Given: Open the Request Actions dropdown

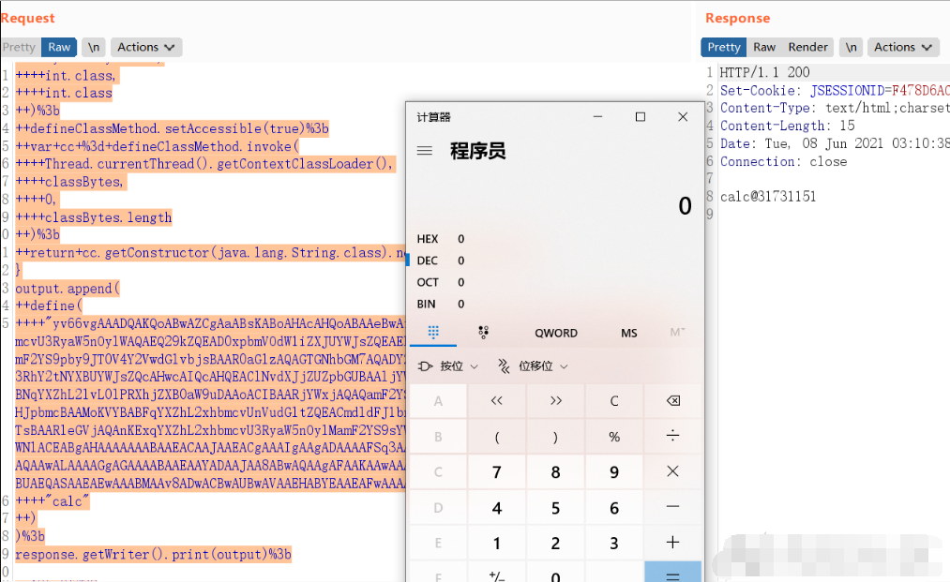Looking at the screenshot, I should (146, 47).
